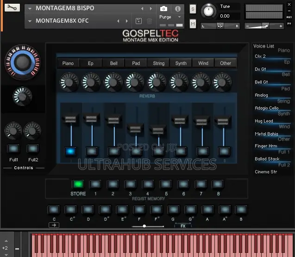Click volume plus icon
Image resolution: width=295 pixels, height=257 pixels.
click(281, 26)
